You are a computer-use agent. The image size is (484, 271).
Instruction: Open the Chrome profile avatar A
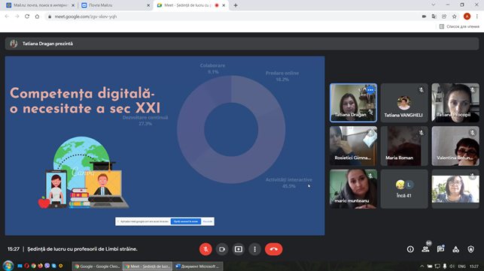coord(467,17)
